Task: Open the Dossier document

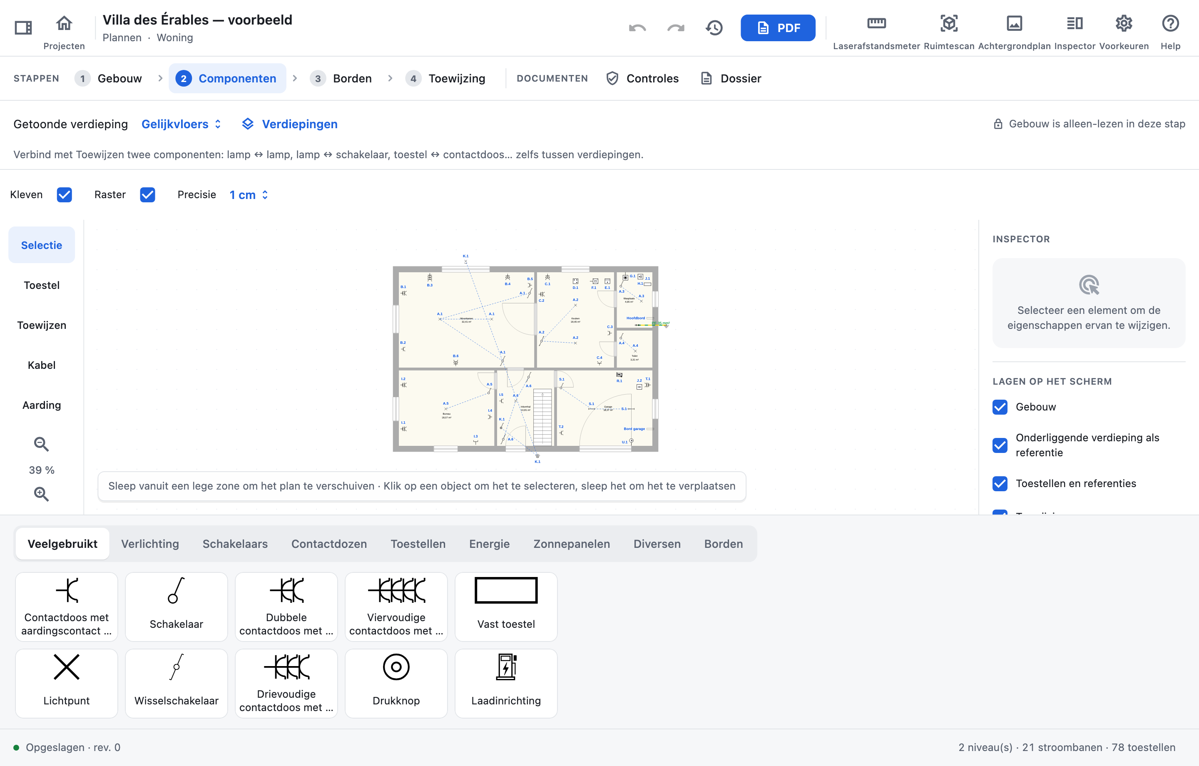Action: point(731,79)
